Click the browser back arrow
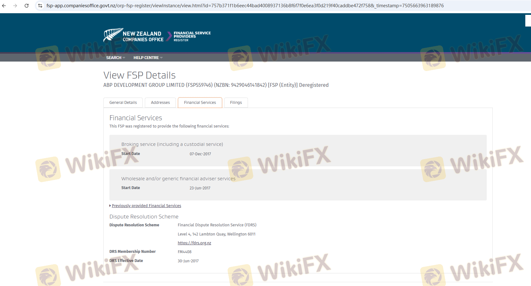The image size is (531, 286). [4, 6]
